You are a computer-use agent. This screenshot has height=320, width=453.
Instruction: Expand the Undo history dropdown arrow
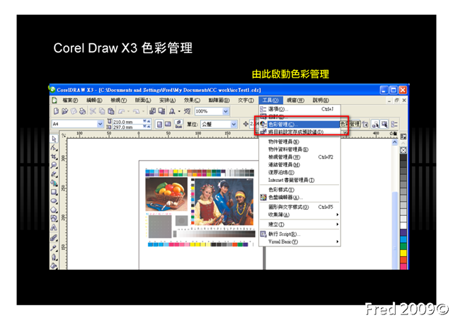pyautogui.click(x=128, y=111)
